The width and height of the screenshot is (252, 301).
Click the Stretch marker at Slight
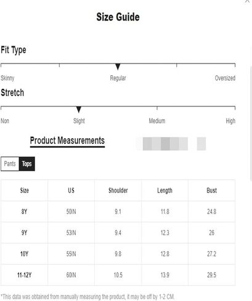pos(79,109)
